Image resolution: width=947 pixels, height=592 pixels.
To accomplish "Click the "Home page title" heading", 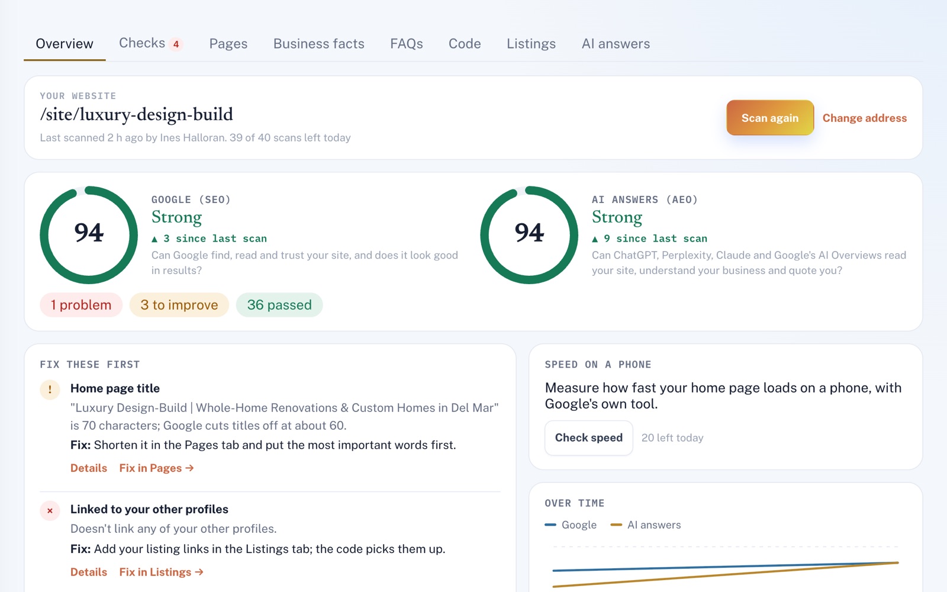I will click(x=115, y=388).
